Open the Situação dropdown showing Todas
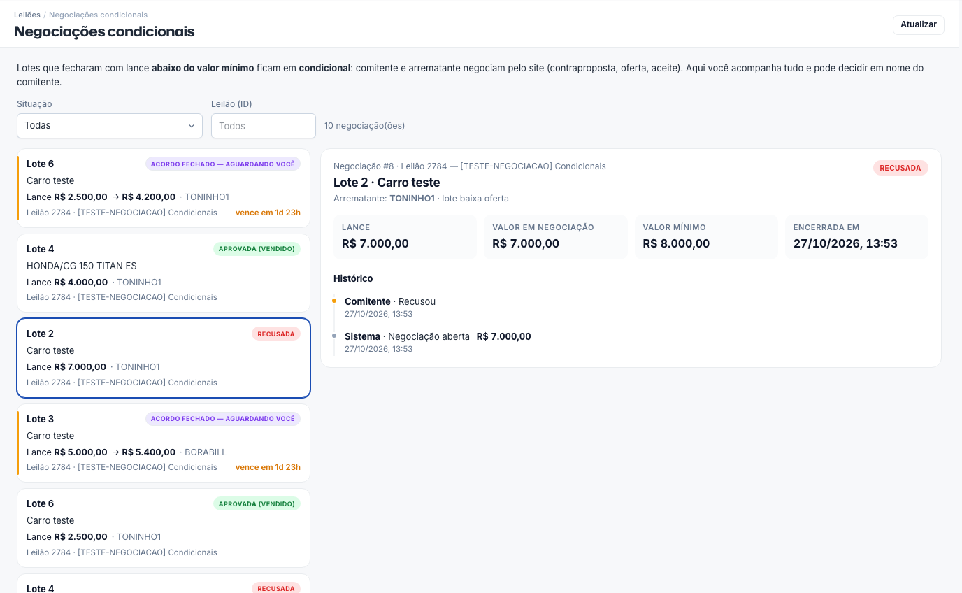This screenshot has height=593, width=962. point(110,126)
